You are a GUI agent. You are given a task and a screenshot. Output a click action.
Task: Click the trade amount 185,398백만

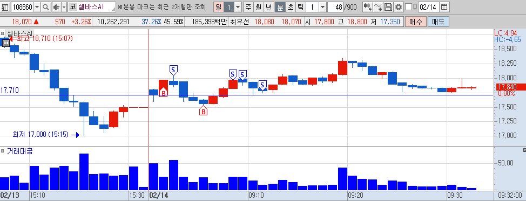(210, 22)
